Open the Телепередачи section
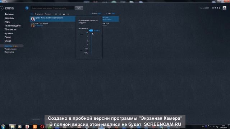Screen dimensions: 230x129 pos(13,25)
